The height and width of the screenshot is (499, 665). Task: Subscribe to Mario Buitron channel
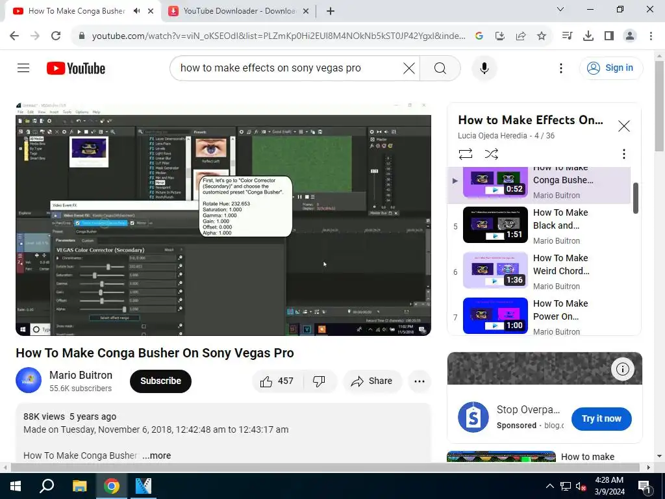(160, 381)
